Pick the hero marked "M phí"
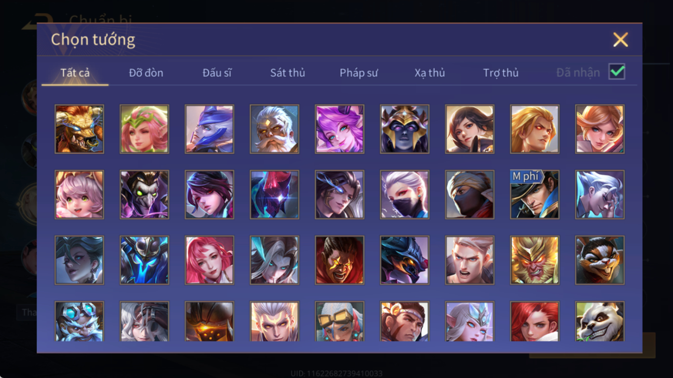This screenshot has height=378, width=673. (535, 195)
